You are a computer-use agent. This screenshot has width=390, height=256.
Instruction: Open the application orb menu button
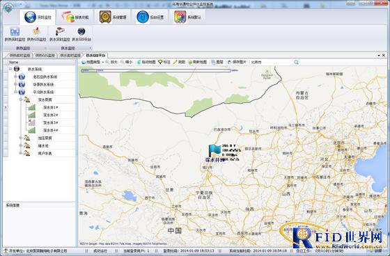(x=8, y=8)
